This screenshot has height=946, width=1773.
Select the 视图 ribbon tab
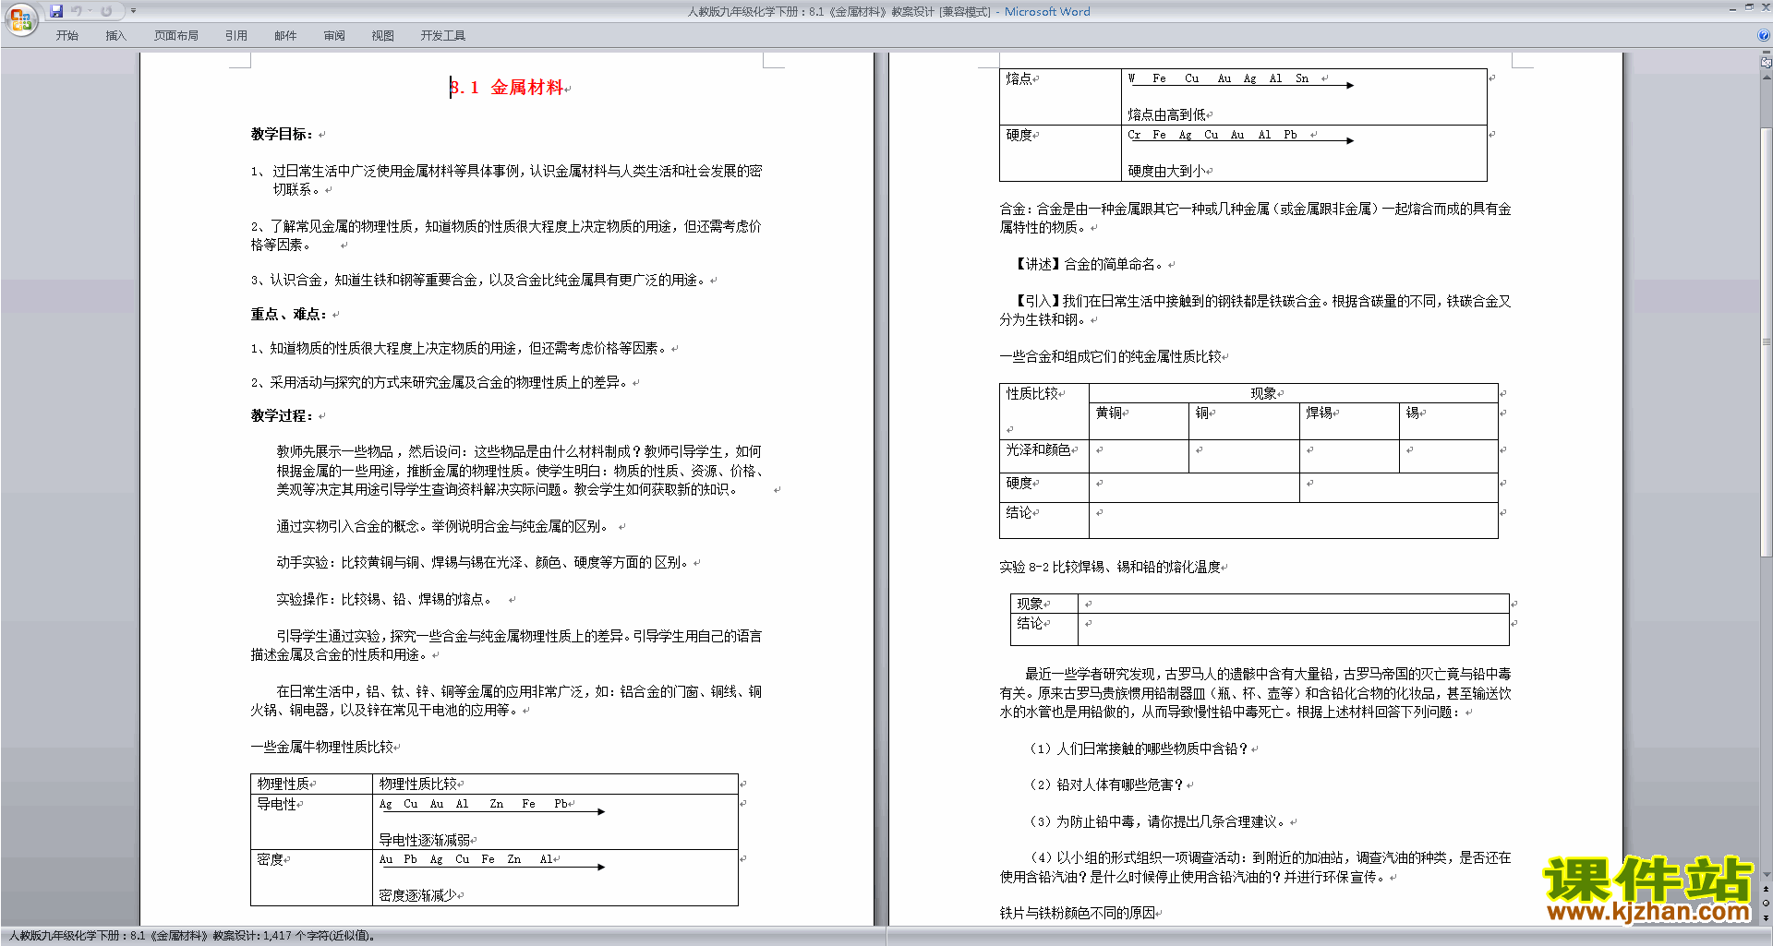[383, 36]
